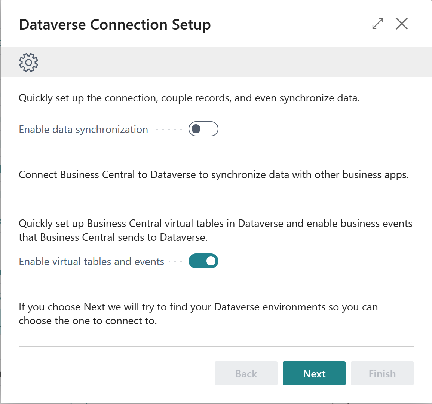Close the Dataverse Connection Setup dialog

[x=402, y=24]
